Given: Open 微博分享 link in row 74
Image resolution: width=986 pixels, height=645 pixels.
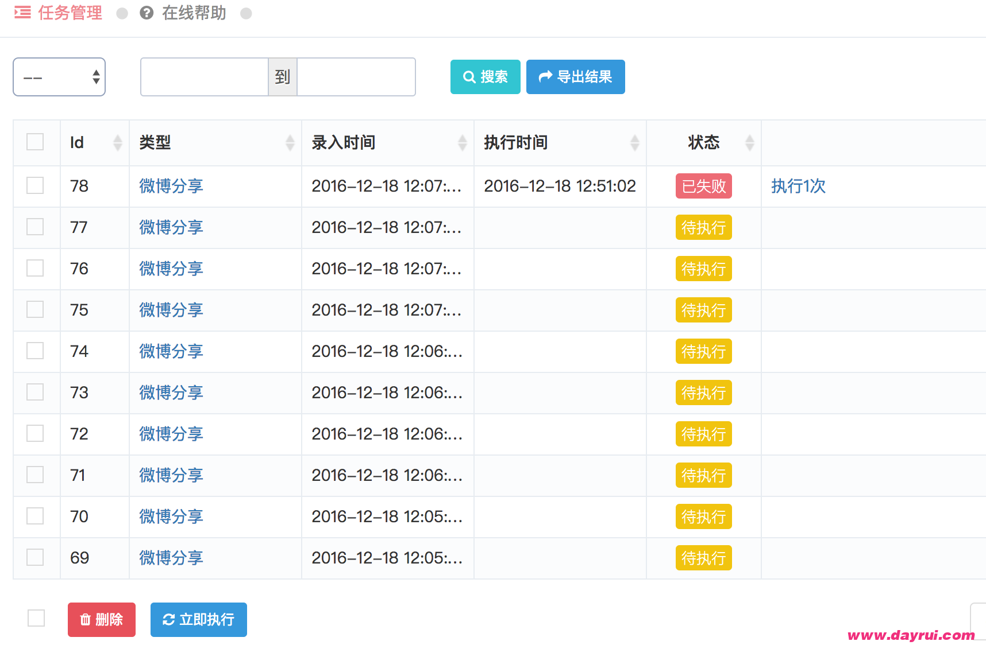Looking at the screenshot, I should pos(171,351).
